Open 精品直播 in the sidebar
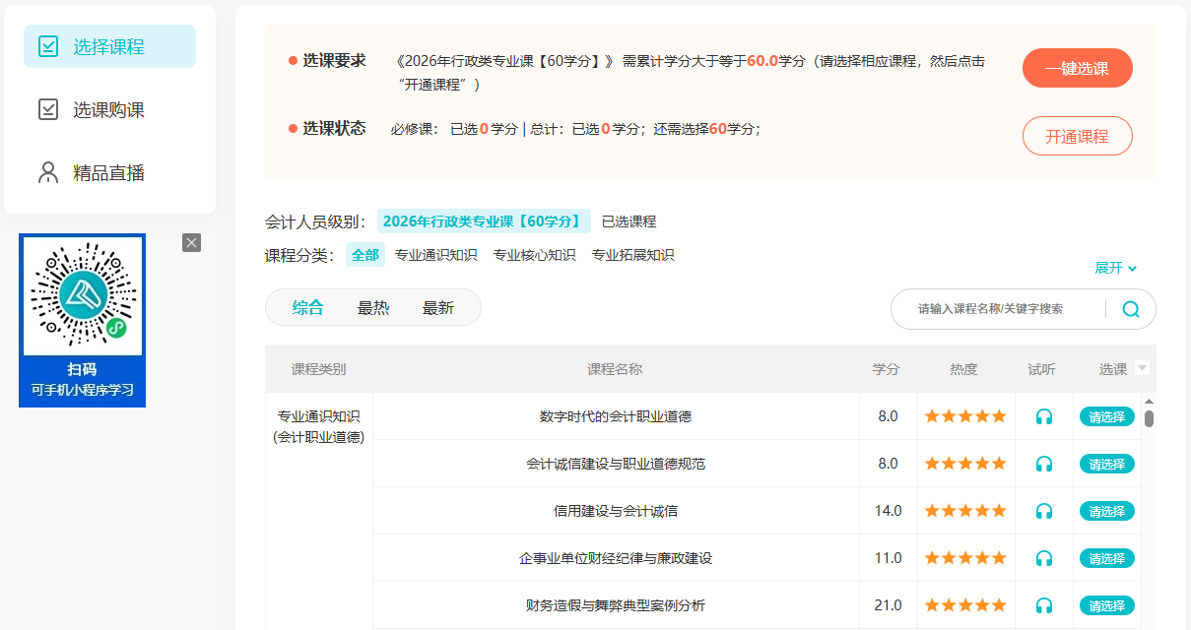This screenshot has height=630, width=1191. tap(109, 172)
